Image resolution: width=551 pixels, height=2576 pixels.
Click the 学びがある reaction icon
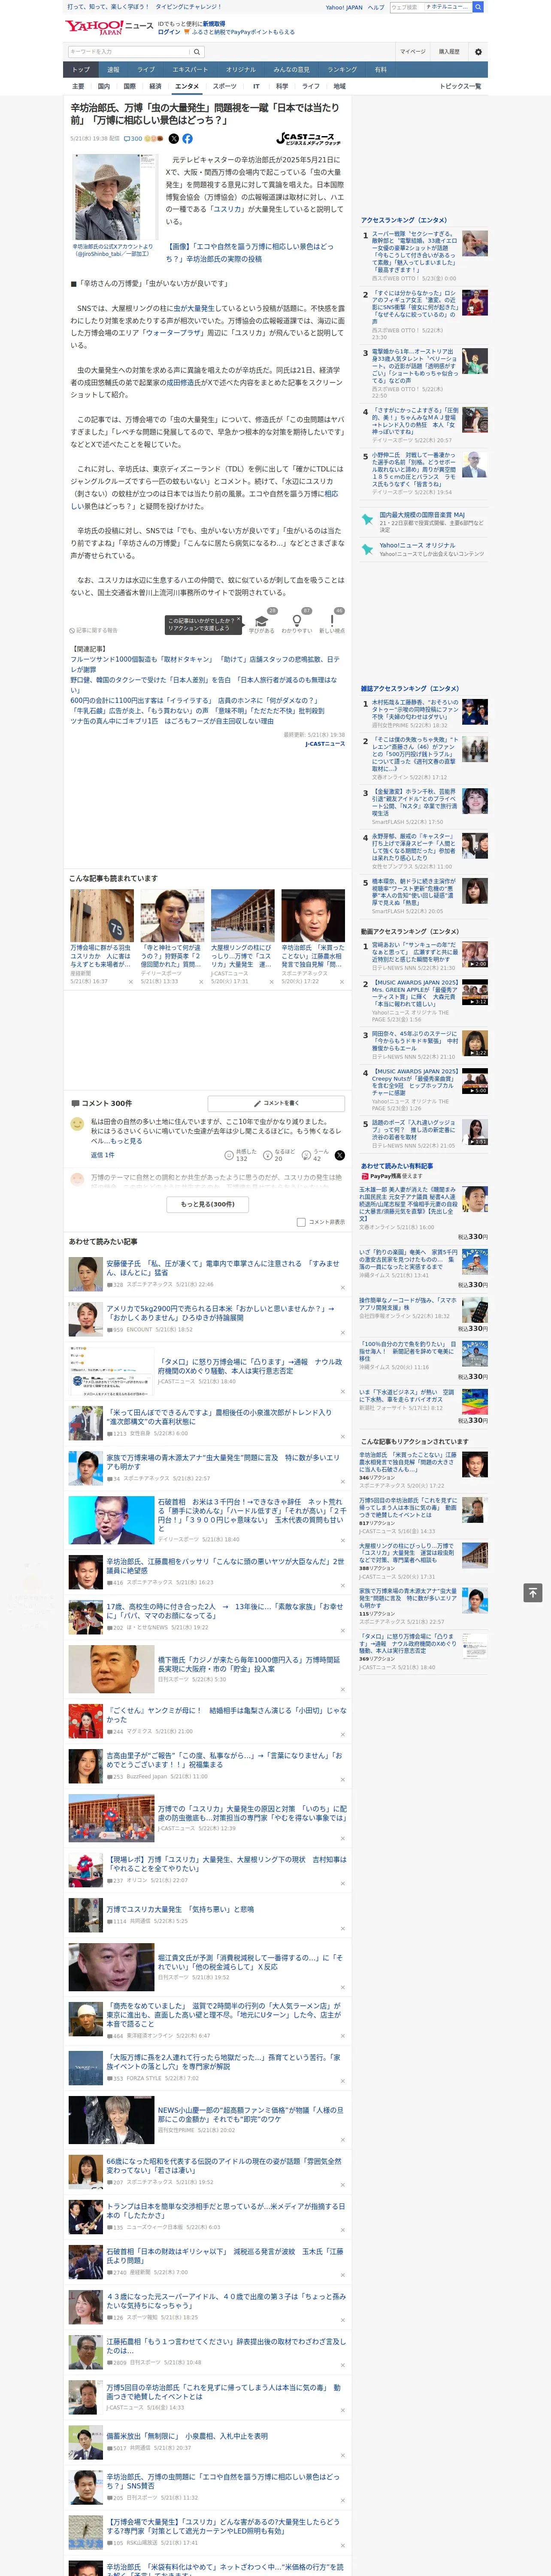(262, 620)
